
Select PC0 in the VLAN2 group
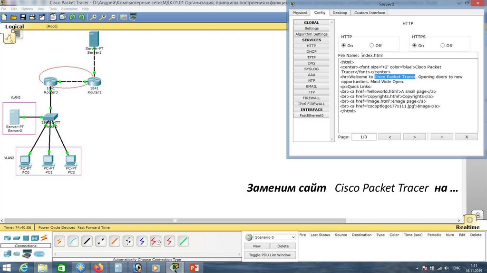point(25,161)
